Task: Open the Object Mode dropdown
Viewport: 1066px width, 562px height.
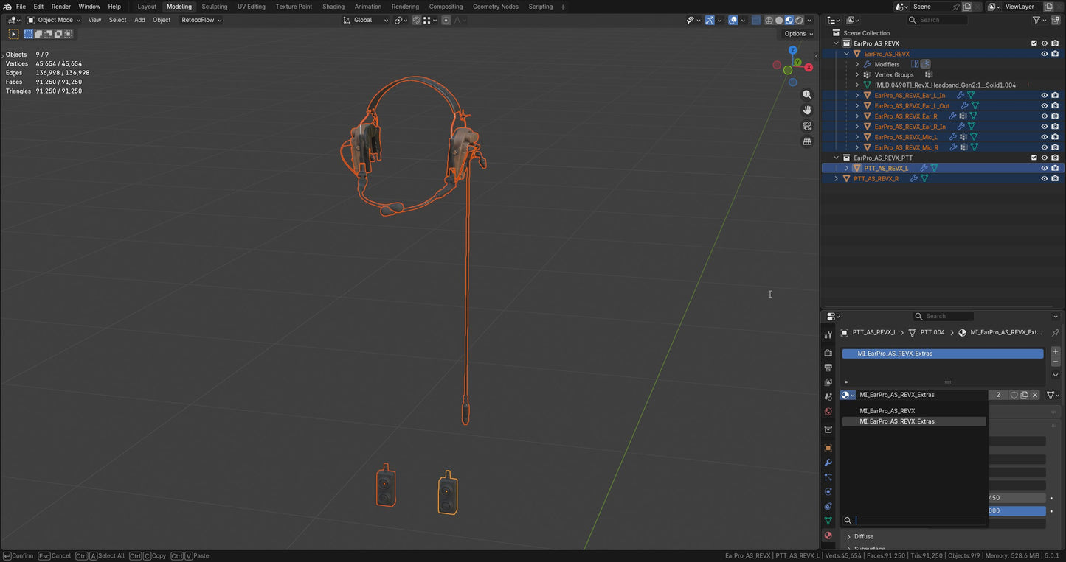Action: coord(53,20)
